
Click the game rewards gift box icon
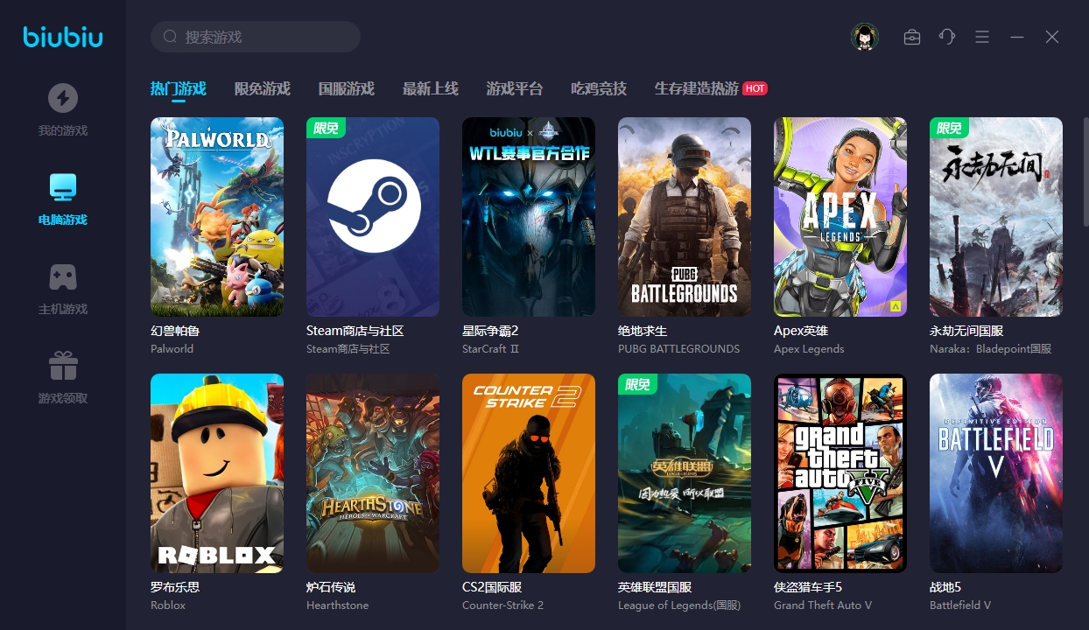(x=62, y=366)
